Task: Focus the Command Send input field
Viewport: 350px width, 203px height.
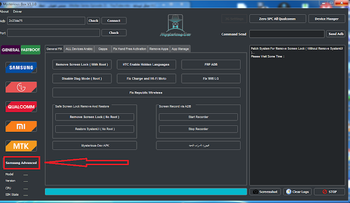Action: (x=287, y=34)
